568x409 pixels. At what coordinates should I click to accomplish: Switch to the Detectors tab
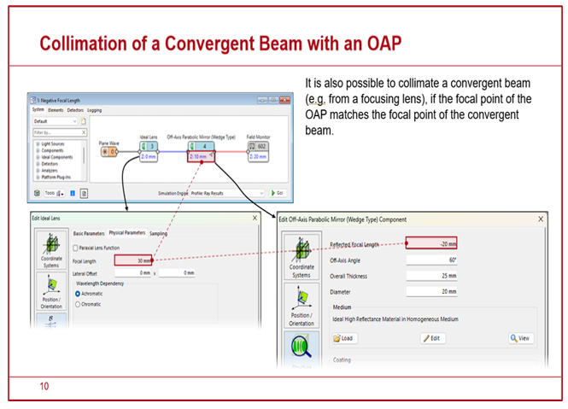coord(75,110)
